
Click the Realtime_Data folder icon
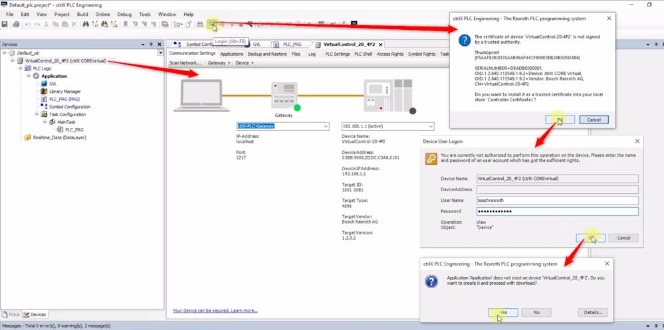(28, 137)
